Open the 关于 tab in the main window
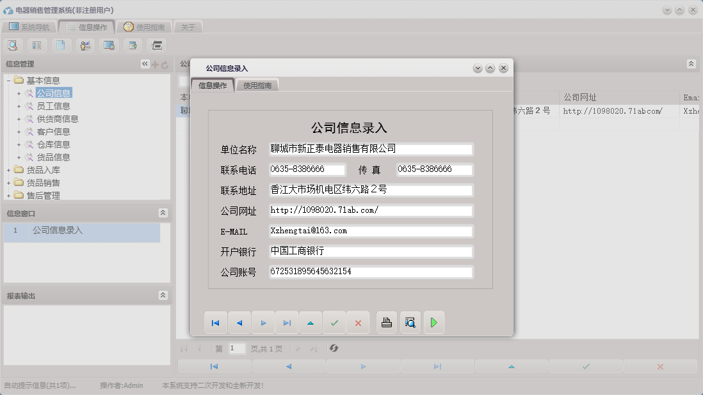This screenshot has width=703, height=395. 189,27
